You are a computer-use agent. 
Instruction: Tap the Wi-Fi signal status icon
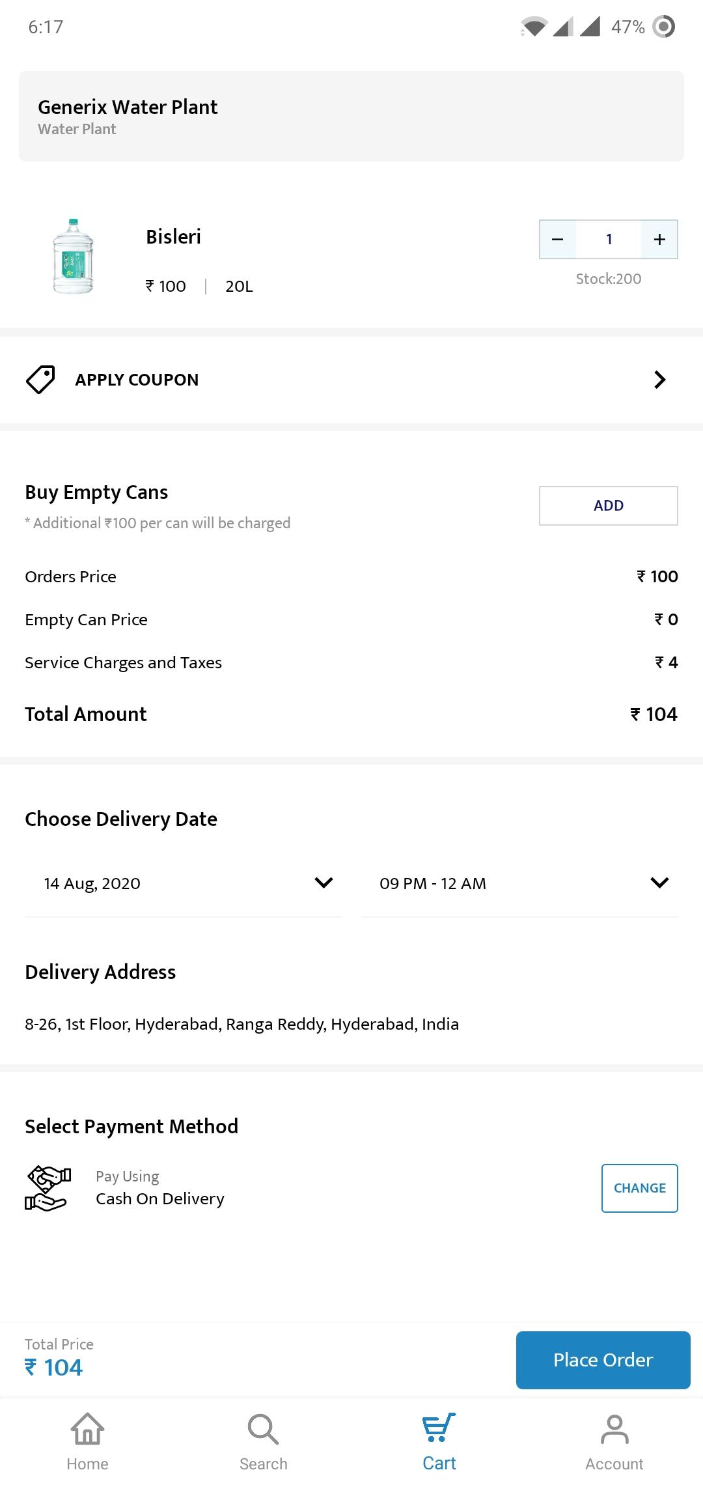coord(534,27)
